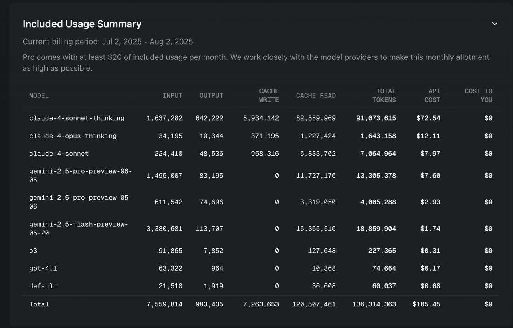Select the gemini-2.5-pro-preview-06-05 model name

pos(81,176)
